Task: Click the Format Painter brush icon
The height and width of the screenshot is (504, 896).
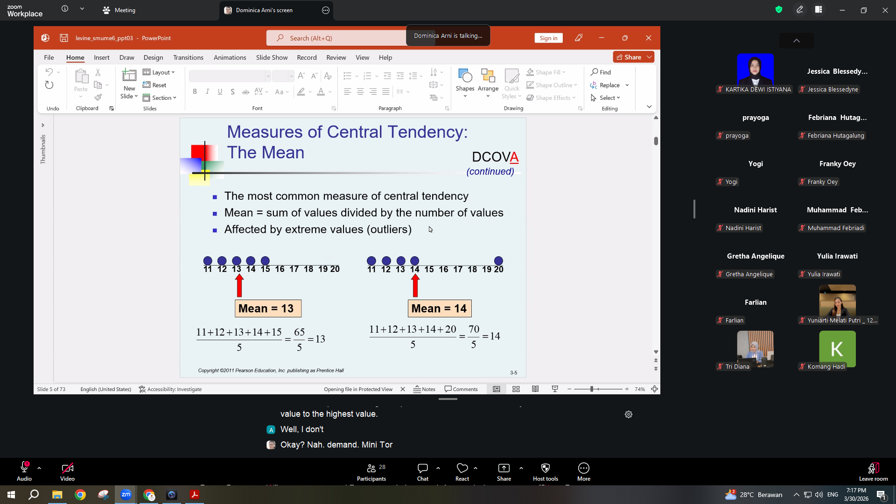Action: (x=98, y=98)
